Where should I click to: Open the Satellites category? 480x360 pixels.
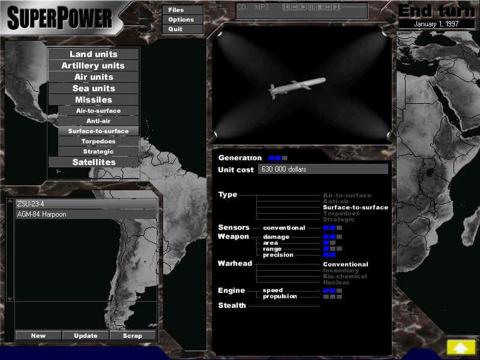click(x=94, y=162)
